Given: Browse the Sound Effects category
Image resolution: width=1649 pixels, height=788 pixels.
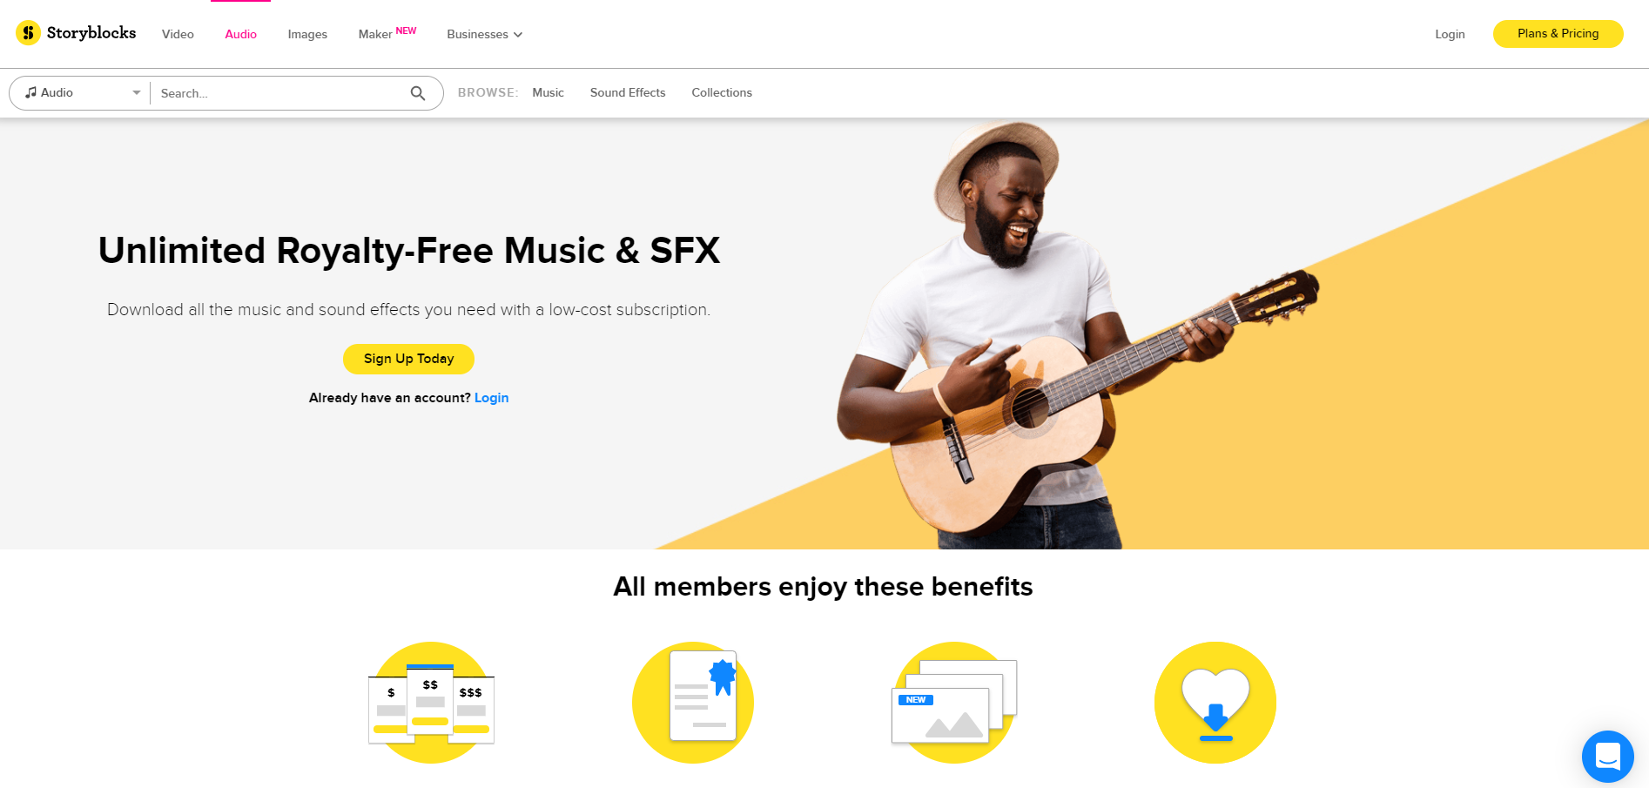Looking at the screenshot, I should click(x=628, y=92).
